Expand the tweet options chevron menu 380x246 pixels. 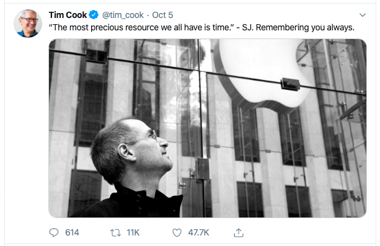pyautogui.click(x=362, y=15)
